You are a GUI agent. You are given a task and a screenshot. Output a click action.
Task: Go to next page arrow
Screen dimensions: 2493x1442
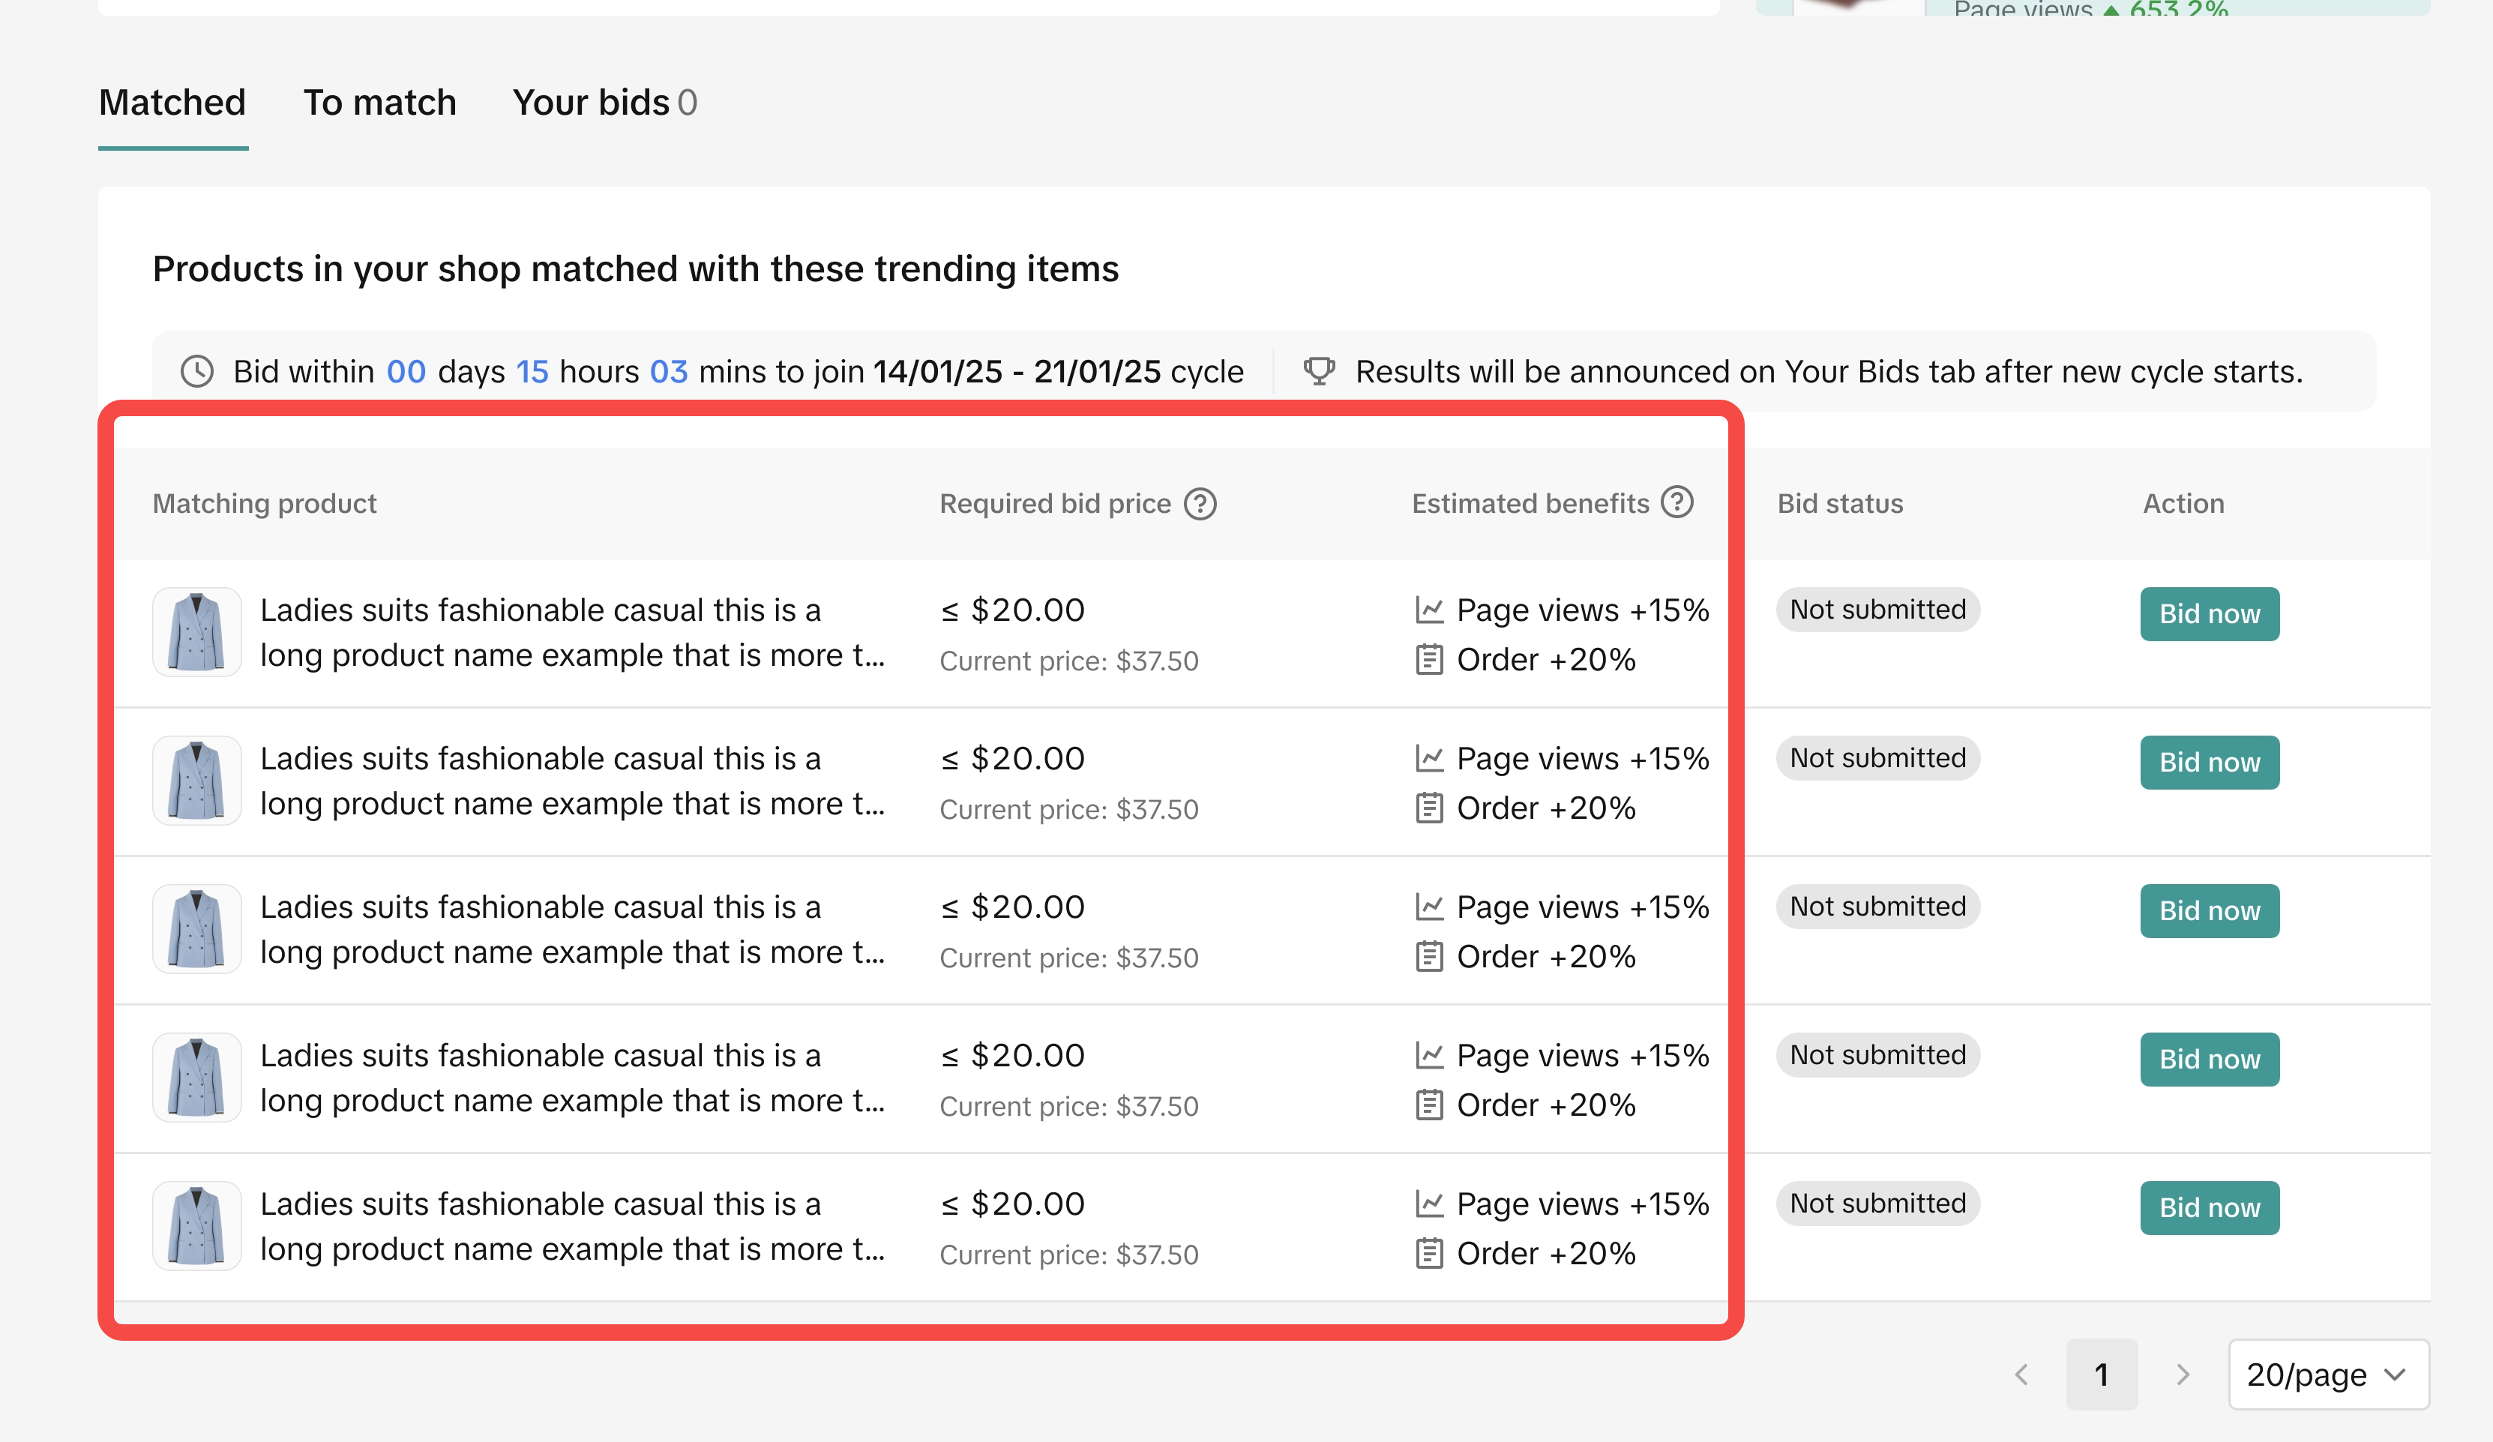pos(2183,1374)
